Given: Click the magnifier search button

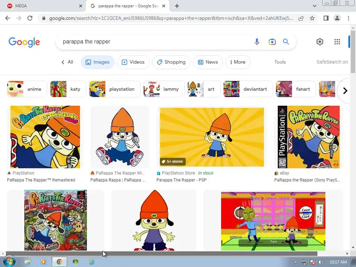Looking at the screenshot, I should (286, 42).
